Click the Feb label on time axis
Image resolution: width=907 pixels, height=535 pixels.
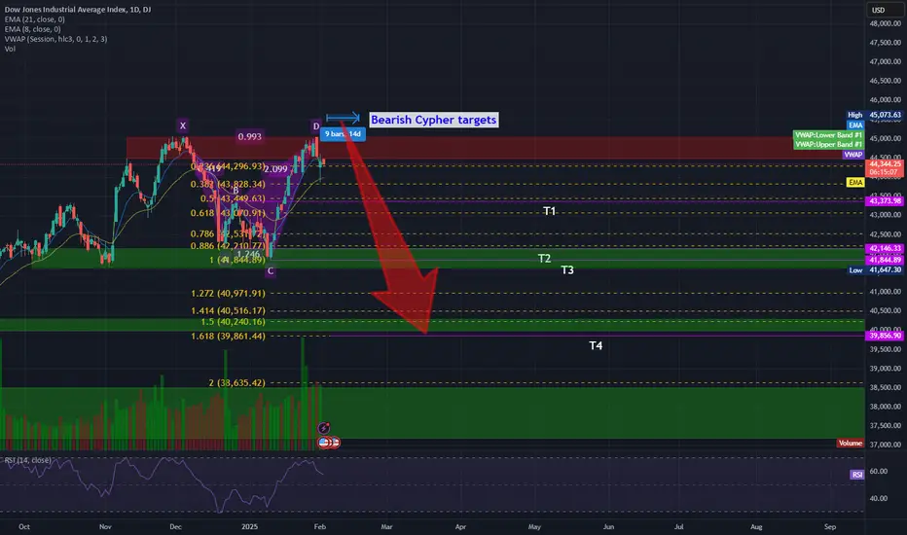[319, 527]
